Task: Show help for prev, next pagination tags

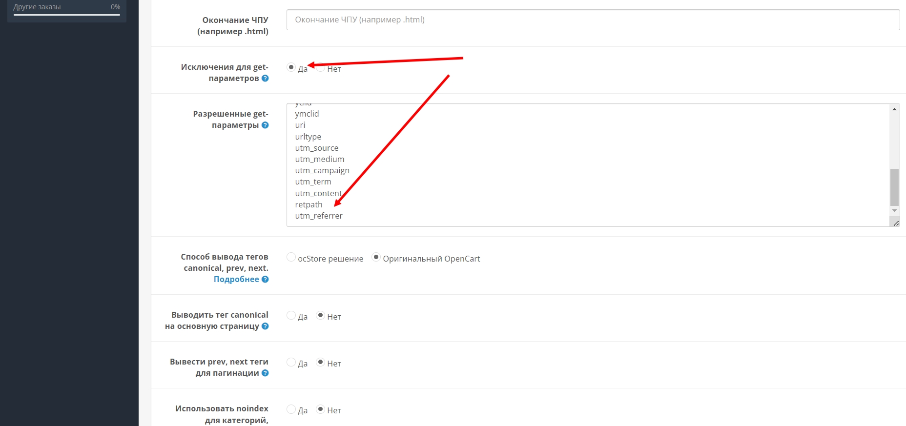Action: pos(265,373)
